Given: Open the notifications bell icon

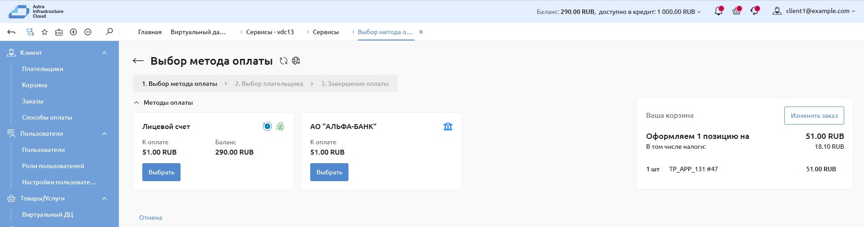Looking at the screenshot, I should tap(718, 11).
